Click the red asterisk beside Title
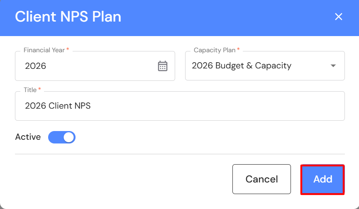Image resolution: width=359 pixels, height=209 pixels. (39, 90)
